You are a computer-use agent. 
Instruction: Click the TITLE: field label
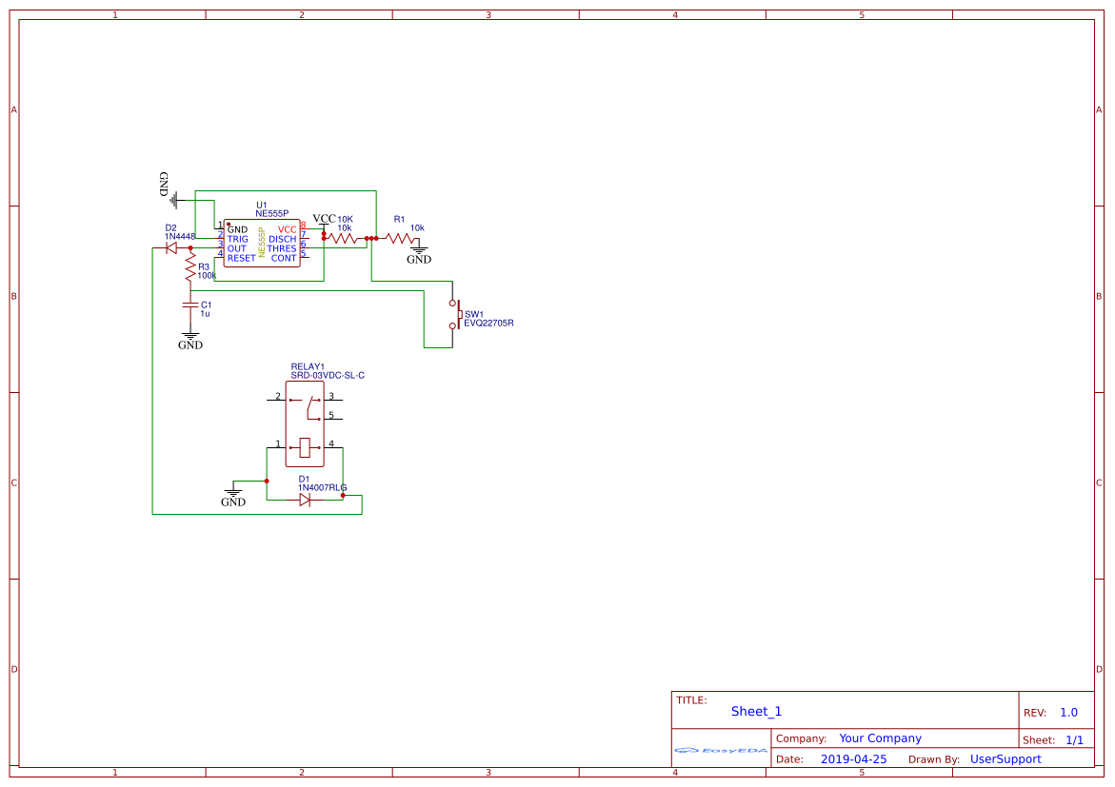(691, 700)
